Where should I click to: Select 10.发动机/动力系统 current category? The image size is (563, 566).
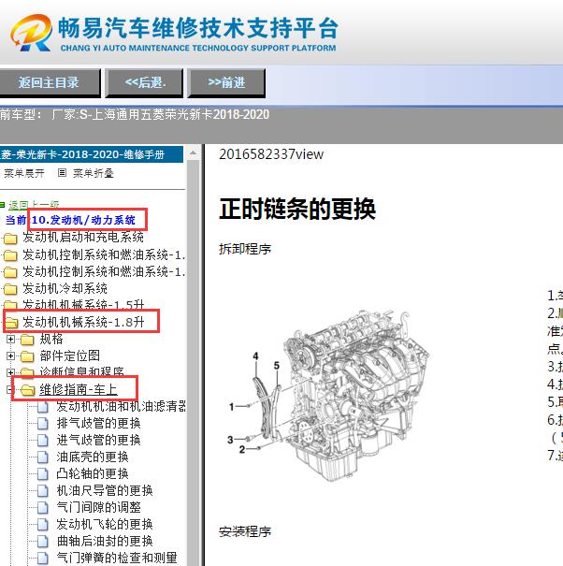pyautogui.click(x=83, y=220)
